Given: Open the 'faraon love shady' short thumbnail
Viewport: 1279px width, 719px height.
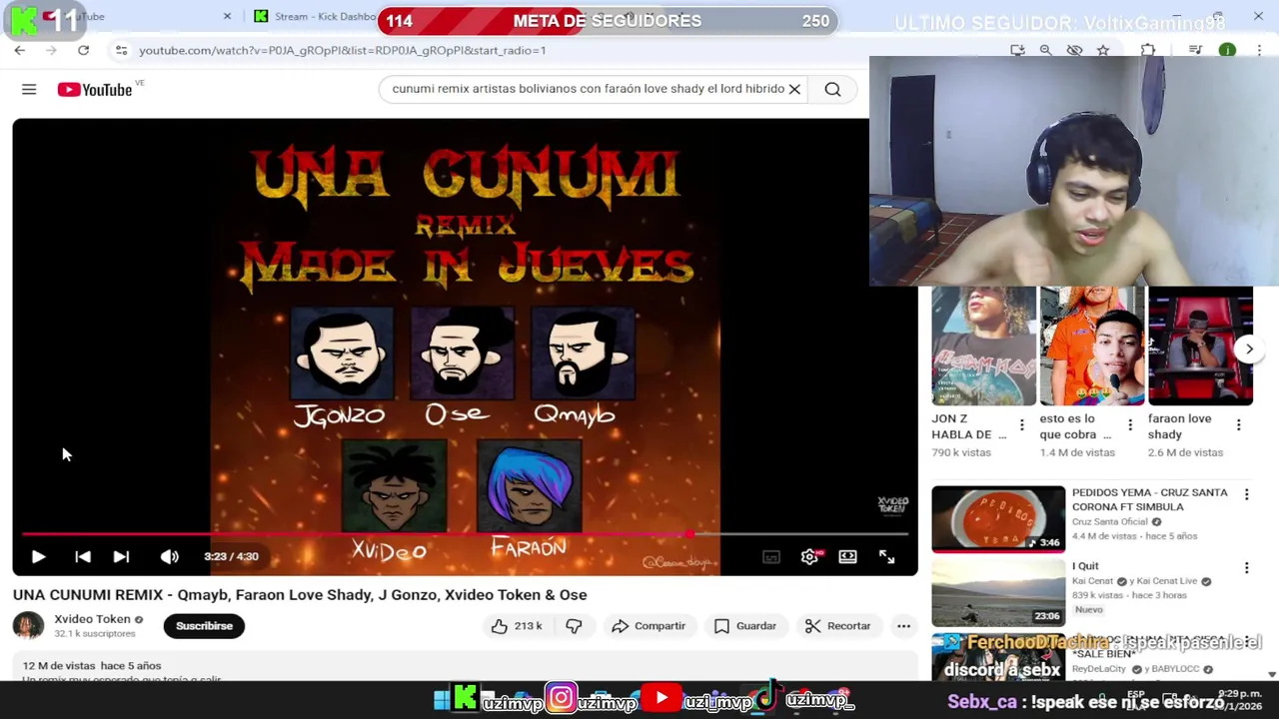Looking at the screenshot, I should coord(1200,346).
